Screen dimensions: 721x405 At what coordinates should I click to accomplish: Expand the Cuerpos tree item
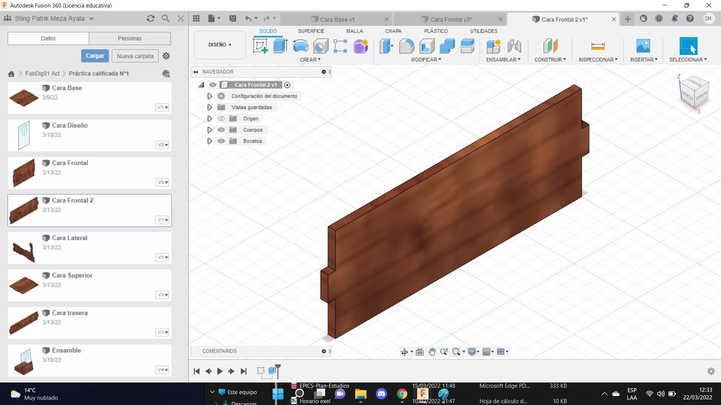coord(209,129)
